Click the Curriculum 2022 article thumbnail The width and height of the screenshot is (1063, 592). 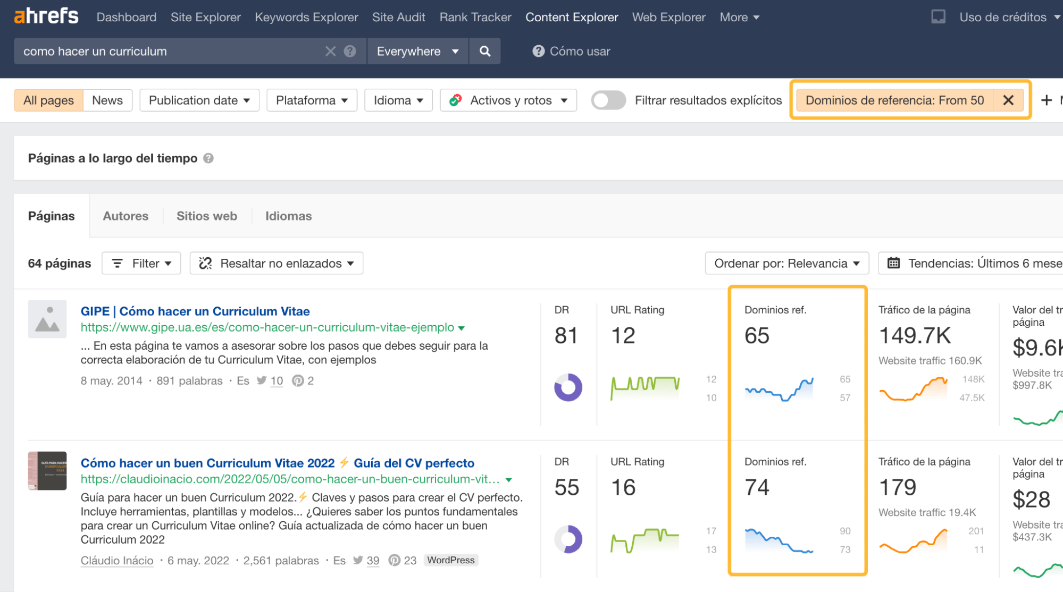[x=47, y=471]
